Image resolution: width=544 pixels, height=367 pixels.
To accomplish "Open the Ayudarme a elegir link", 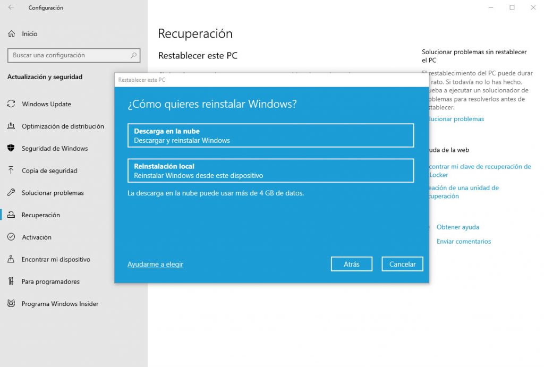I will point(155,264).
